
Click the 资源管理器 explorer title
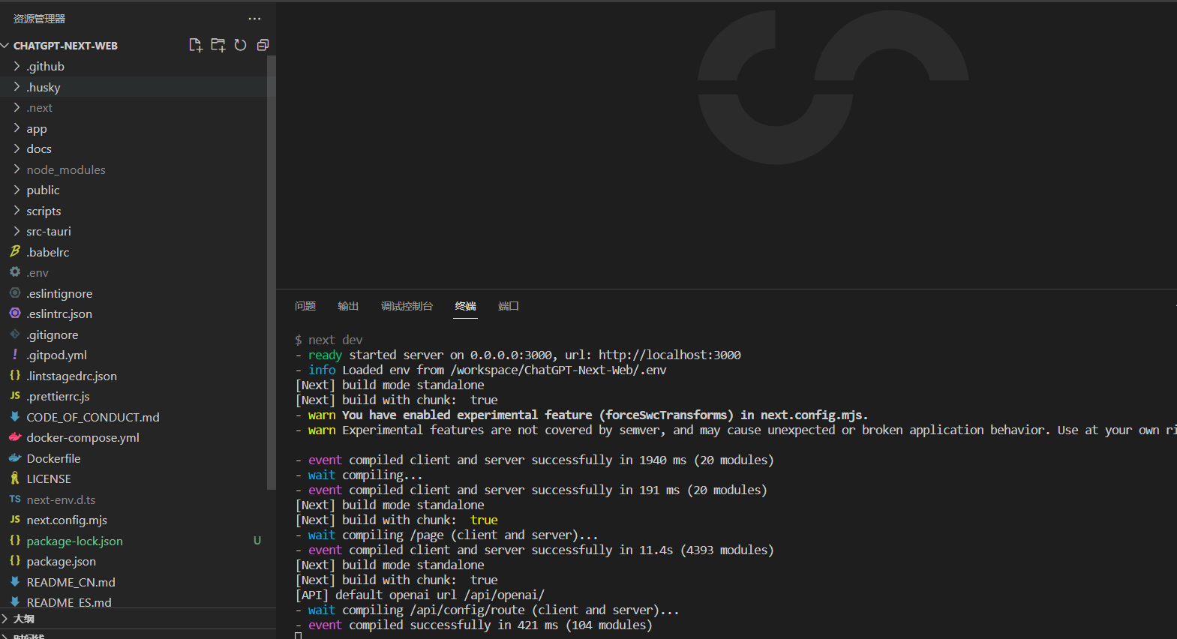pos(39,19)
